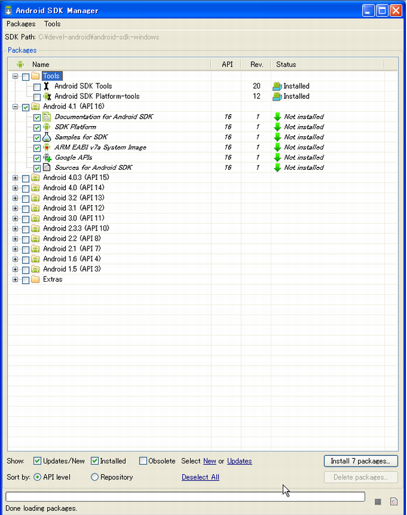Click the Android SDK Tools wrench icon
This screenshot has height=515, width=407.
pos(47,86)
